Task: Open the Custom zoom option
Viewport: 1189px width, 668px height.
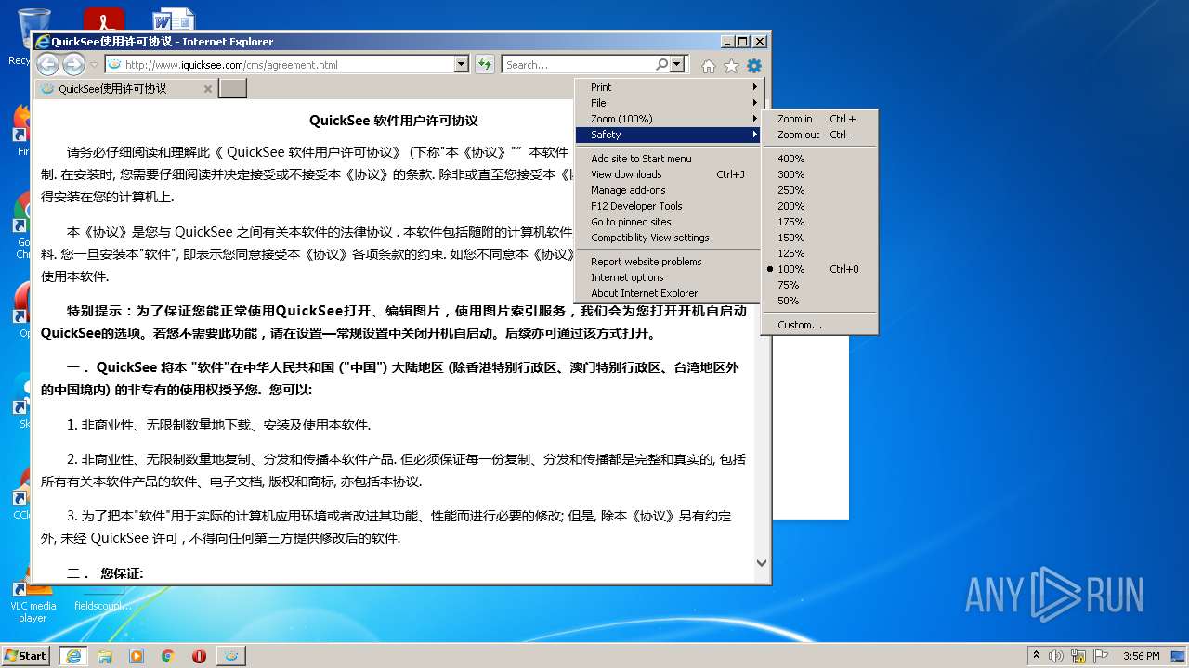Action: pyautogui.click(x=819, y=325)
